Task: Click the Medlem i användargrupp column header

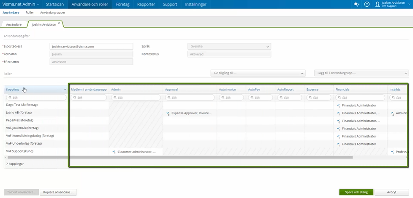Action: pyautogui.click(x=89, y=90)
